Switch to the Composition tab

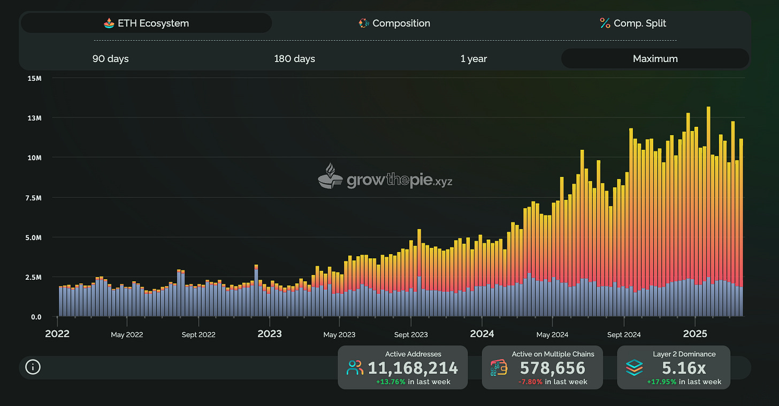pos(394,23)
